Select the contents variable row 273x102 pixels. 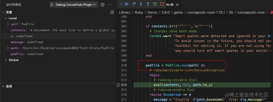[x=58, y=30]
